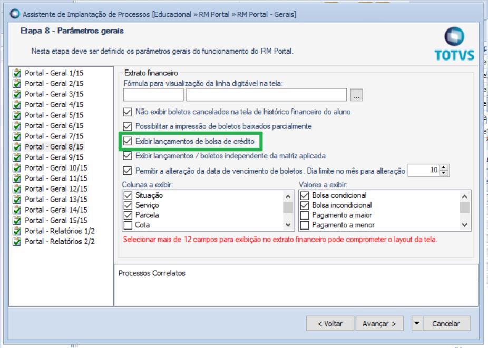Viewport: 488px width, 348px height.
Task: Uncheck Bolsa incondicional value
Action: (305, 205)
